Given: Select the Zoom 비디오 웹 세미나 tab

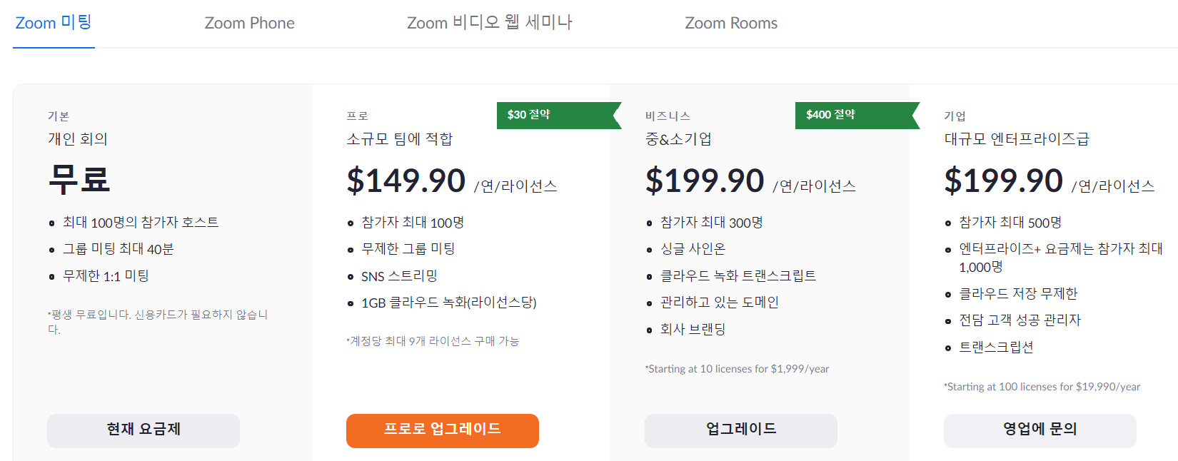Looking at the screenshot, I should pyautogui.click(x=489, y=23).
